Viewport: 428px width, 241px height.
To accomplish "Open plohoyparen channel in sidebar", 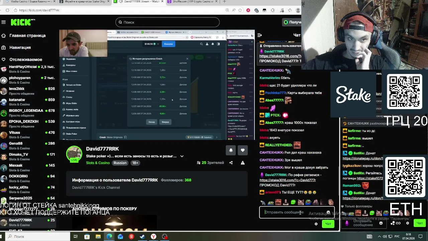I will [28, 80].
